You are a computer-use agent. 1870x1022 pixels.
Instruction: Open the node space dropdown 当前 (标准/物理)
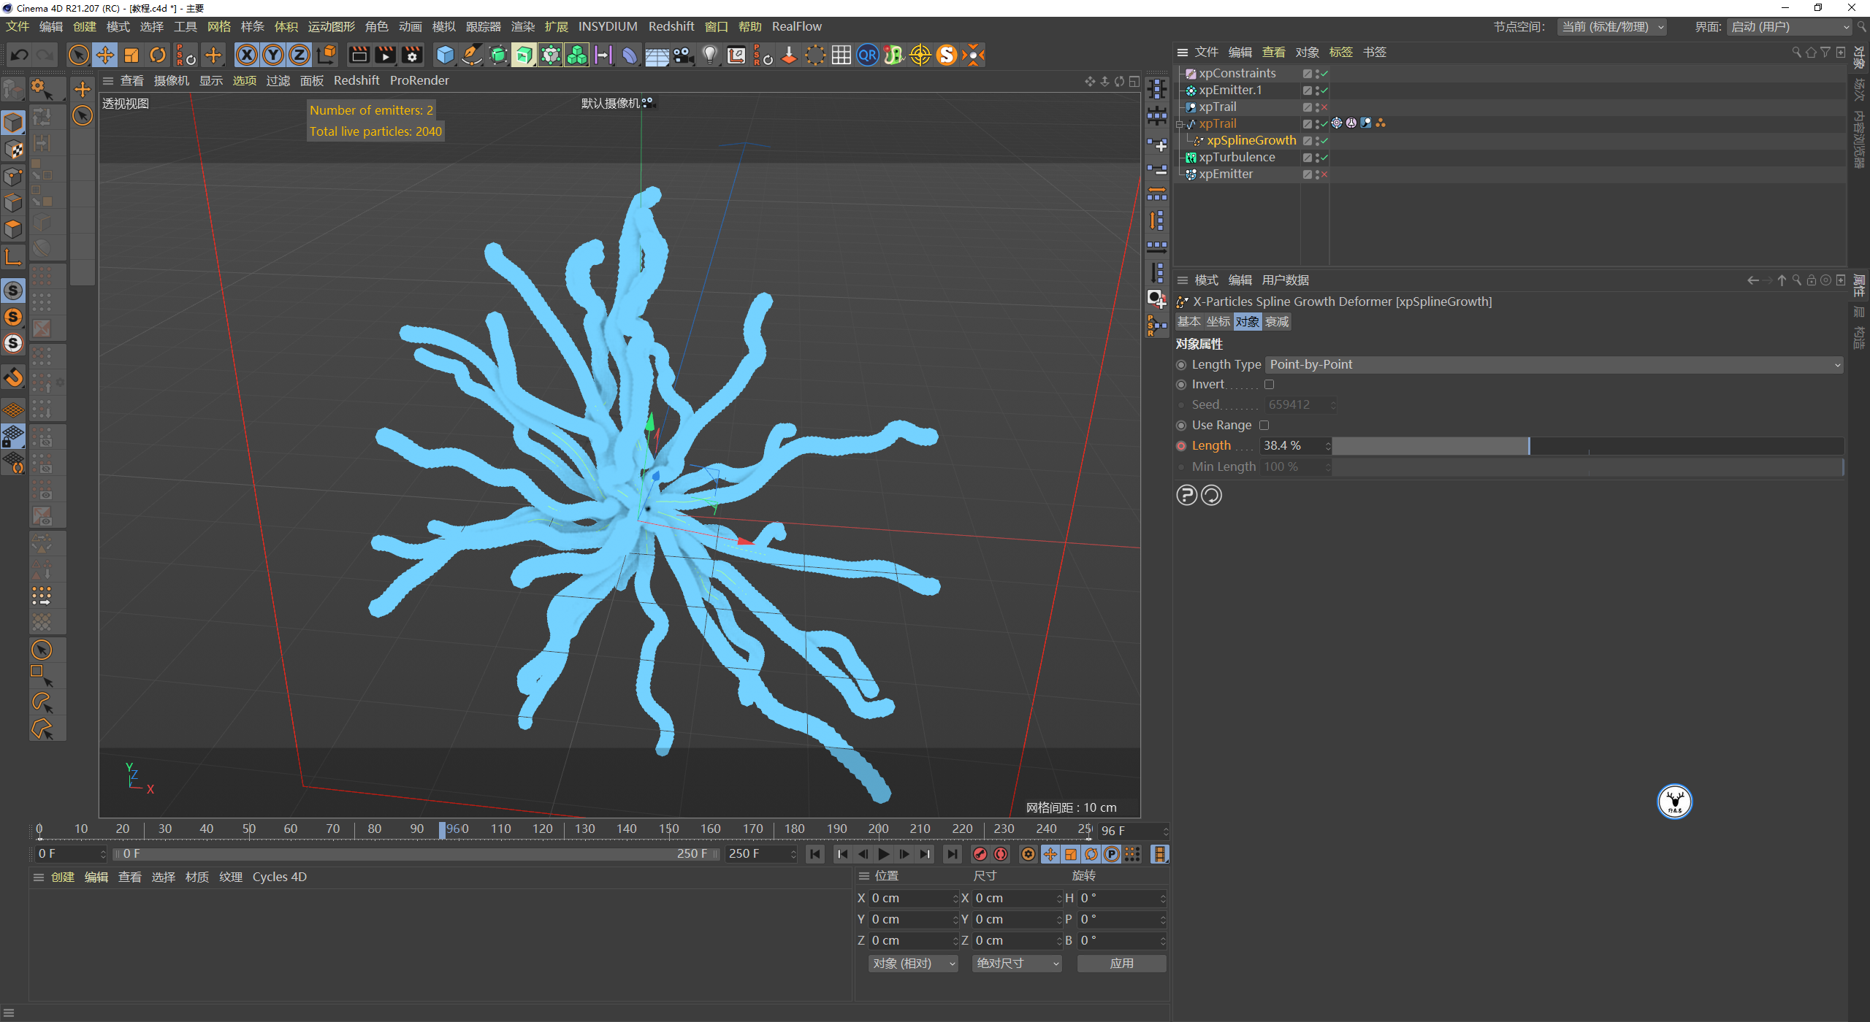[x=1612, y=27]
